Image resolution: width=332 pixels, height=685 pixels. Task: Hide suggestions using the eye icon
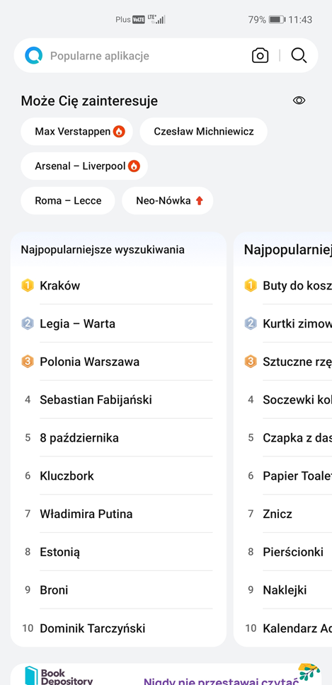click(299, 100)
